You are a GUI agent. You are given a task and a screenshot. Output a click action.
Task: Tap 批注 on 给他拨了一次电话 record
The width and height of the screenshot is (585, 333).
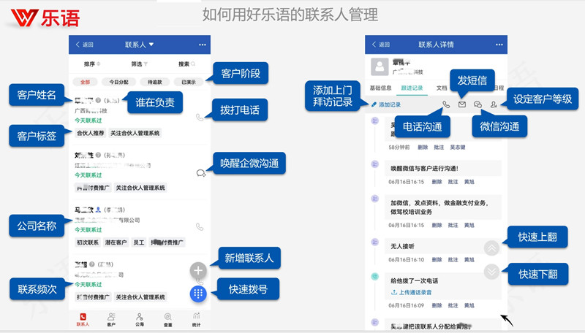click(453, 305)
